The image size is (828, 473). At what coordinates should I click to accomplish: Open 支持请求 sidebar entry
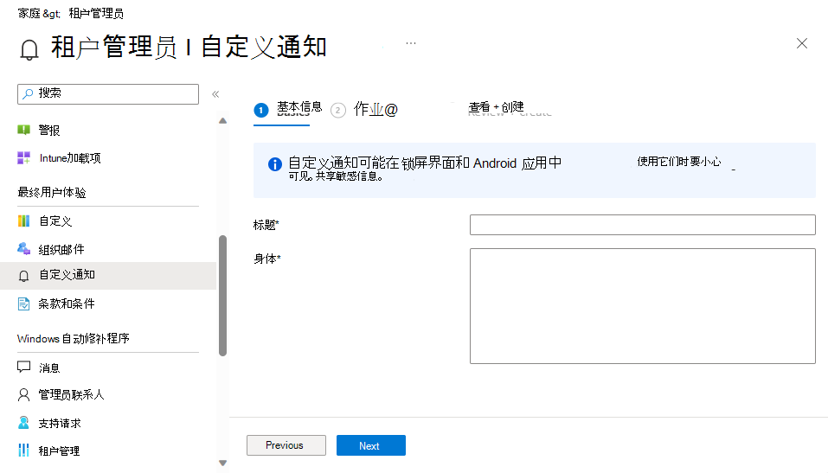tap(60, 424)
